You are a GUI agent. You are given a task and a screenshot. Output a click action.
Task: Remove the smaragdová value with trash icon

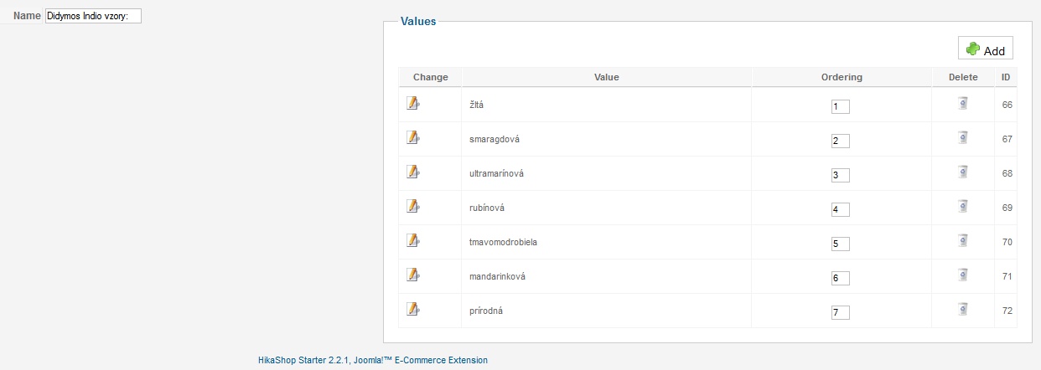point(963,137)
